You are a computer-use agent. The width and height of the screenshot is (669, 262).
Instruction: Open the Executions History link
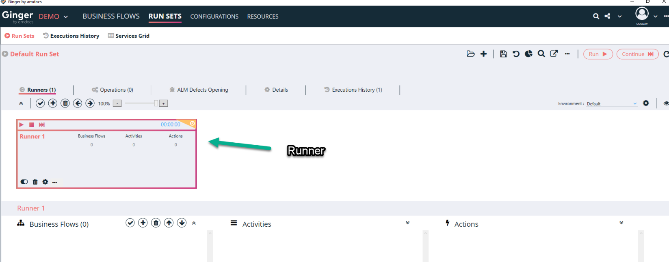pyautogui.click(x=71, y=36)
